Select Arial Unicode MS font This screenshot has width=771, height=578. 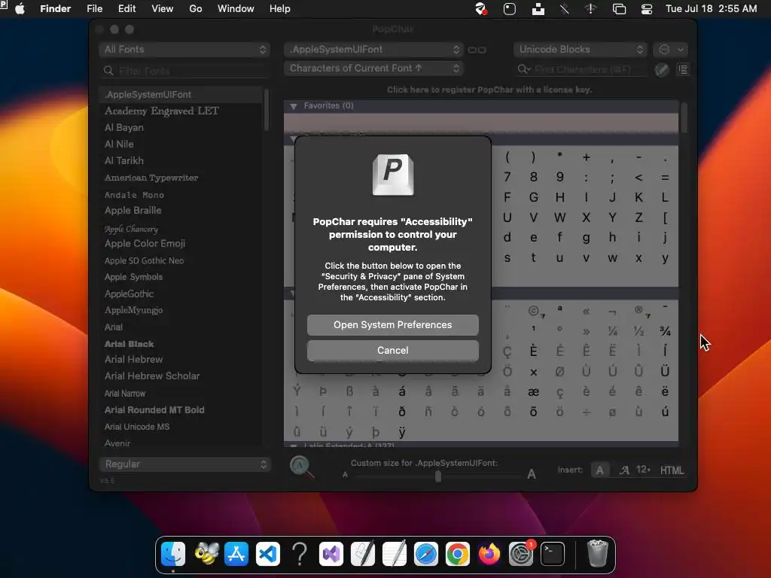pos(137,427)
